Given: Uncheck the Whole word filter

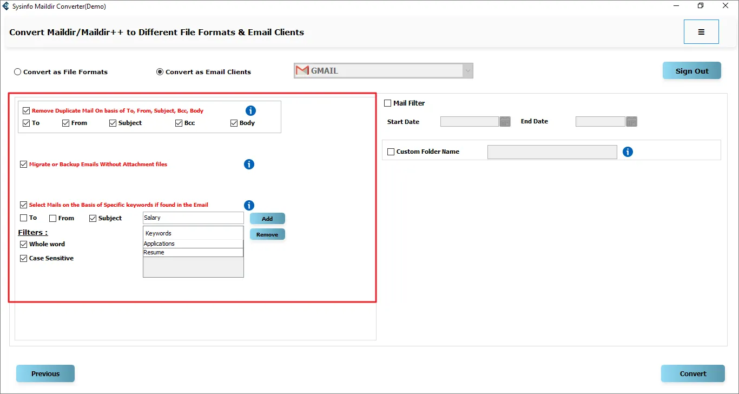Looking at the screenshot, I should (24, 245).
